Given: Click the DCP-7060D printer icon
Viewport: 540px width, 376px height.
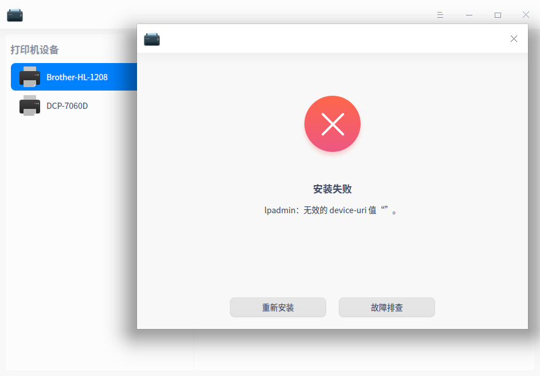Looking at the screenshot, I should point(30,105).
